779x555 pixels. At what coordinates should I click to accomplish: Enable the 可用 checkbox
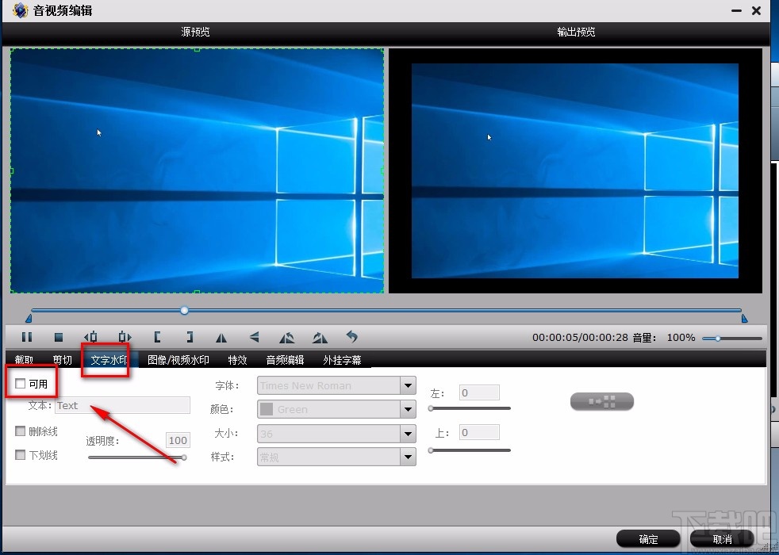point(21,384)
